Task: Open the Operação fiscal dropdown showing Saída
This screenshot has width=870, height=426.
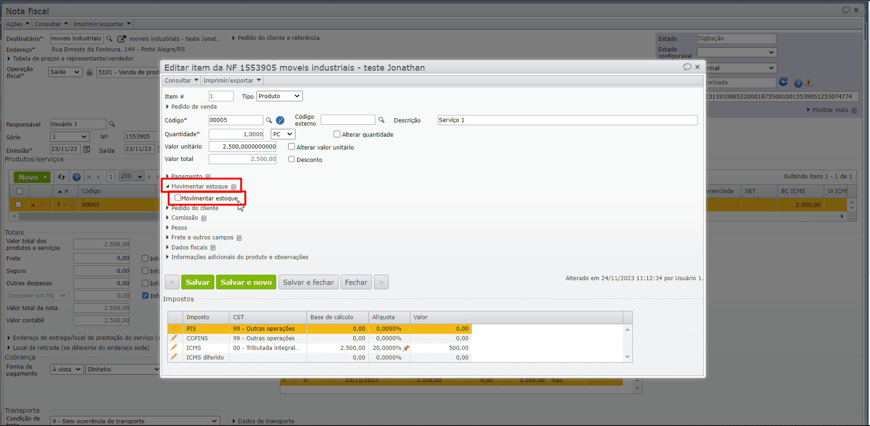Action: pos(65,72)
